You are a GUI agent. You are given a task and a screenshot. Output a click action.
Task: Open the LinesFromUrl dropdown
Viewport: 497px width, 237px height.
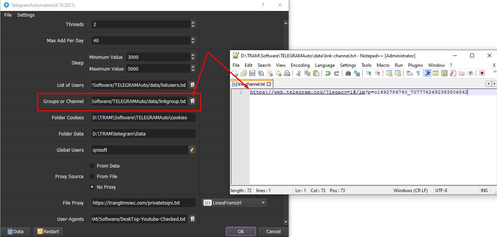234,203
